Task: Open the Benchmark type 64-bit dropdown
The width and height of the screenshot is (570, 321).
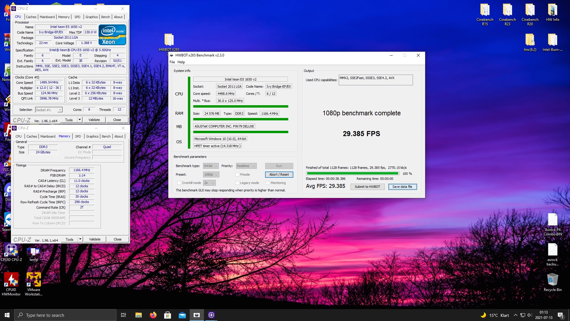Action: click(x=211, y=166)
